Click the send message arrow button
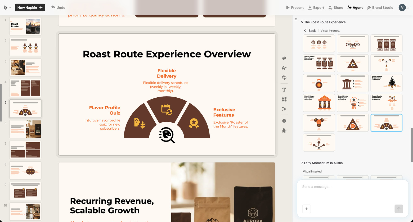 click(399, 209)
